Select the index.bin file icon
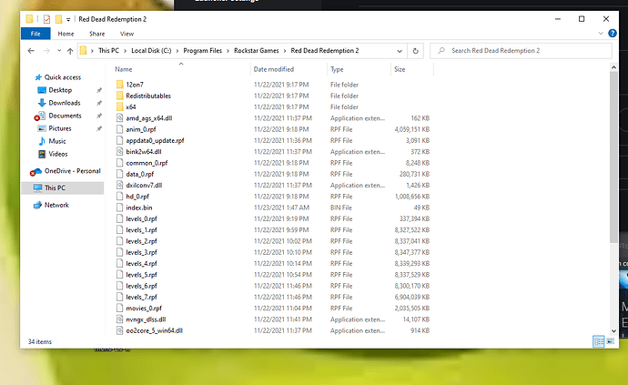The image size is (628, 385). click(x=120, y=208)
